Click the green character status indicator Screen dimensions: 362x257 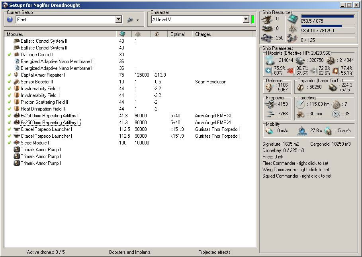(x=252, y=20)
